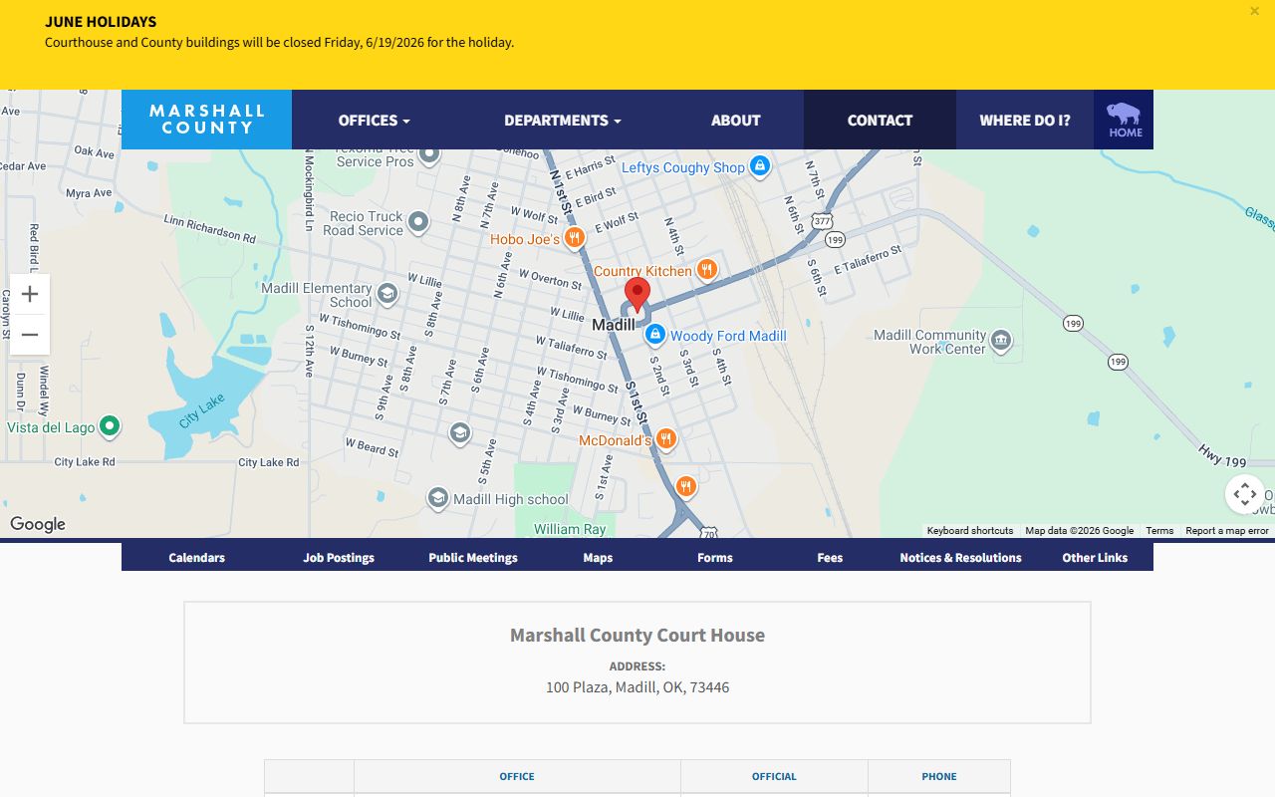Open map Keyboard shortcuts
Image resolution: width=1275 pixels, height=797 pixels.
point(970,531)
